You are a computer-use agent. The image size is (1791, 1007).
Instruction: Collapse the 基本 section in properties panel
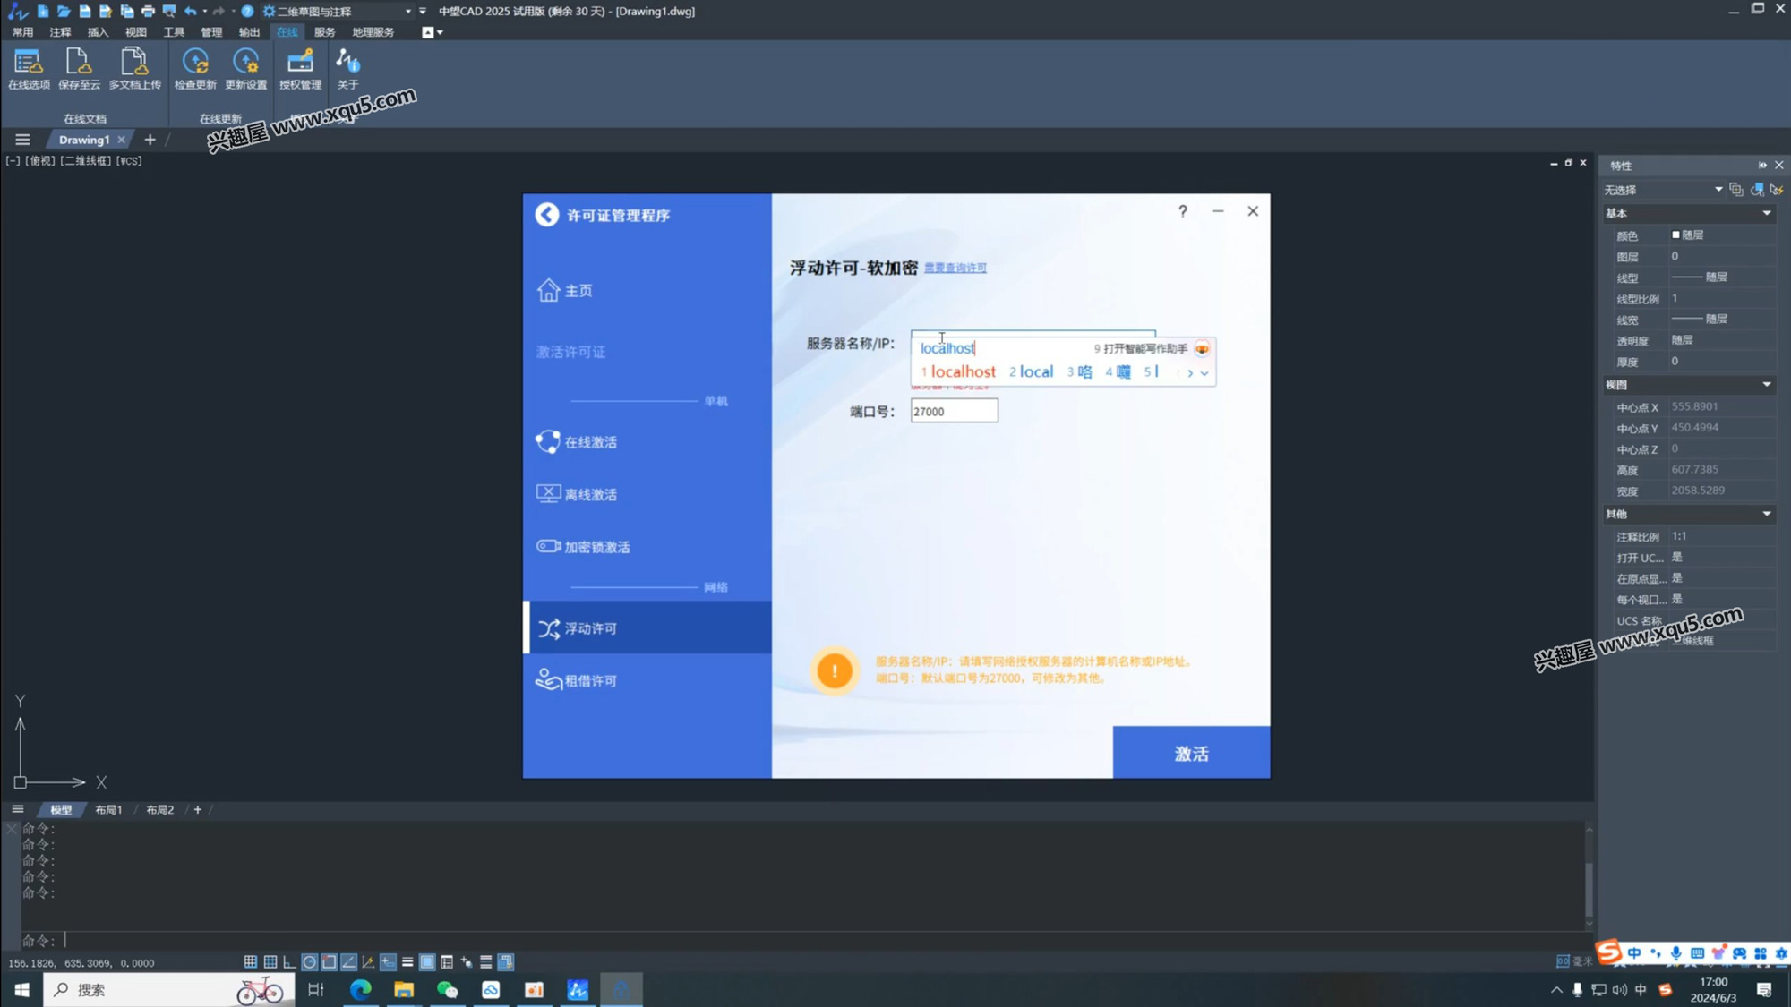click(1767, 213)
